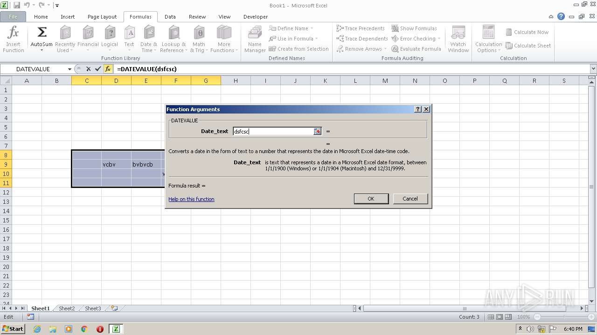Image resolution: width=597 pixels, height=335 pixels.
Task: Open the Text functions library
Action: (129, 40)
